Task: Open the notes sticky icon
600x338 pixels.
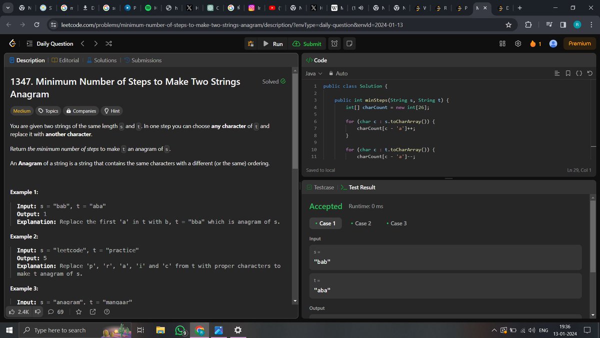Action: pyautogui.click(x=349, y=44)
